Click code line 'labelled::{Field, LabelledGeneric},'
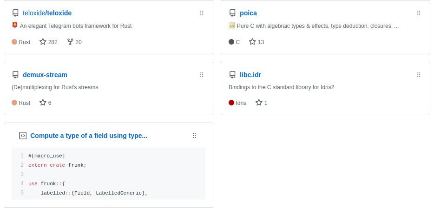 [94, 193]
